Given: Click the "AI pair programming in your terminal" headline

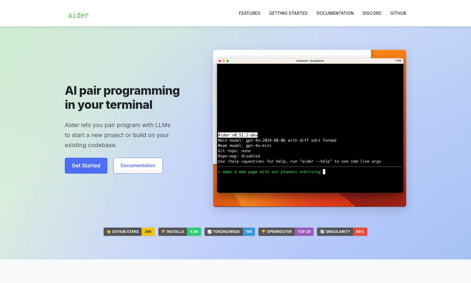Looking at the screenshot, I should [122, 98].
